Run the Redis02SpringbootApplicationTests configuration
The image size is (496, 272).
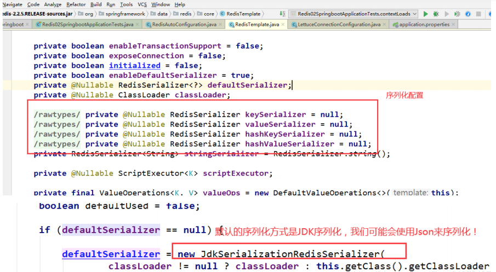426,14
